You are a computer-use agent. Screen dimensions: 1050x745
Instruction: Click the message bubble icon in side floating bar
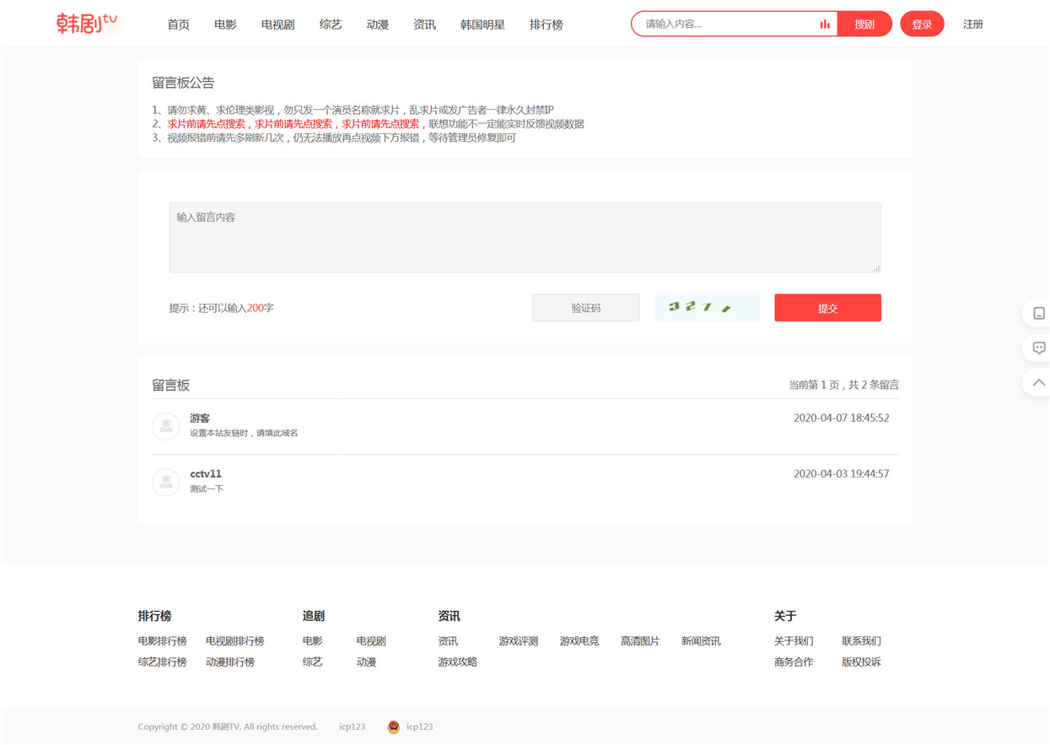[x=1039, y=348]
